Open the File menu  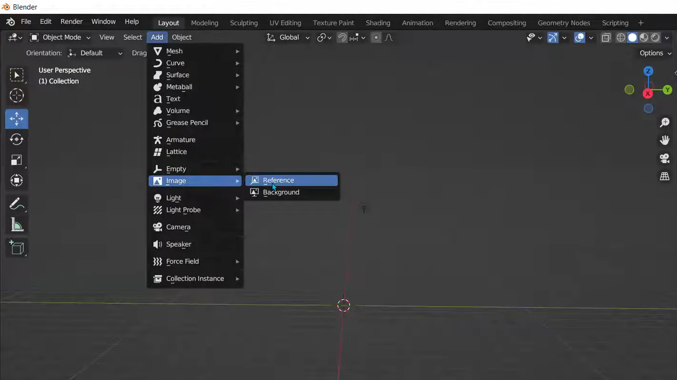click(26, 22)
